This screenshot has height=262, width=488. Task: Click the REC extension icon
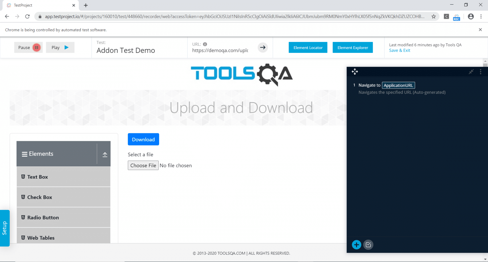click(x=457, y=17)
